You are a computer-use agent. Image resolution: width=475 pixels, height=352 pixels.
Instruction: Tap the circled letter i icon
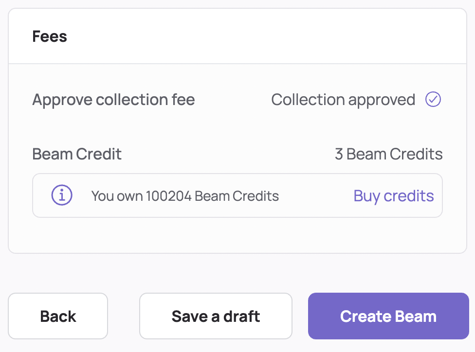[x=62, y=195]
